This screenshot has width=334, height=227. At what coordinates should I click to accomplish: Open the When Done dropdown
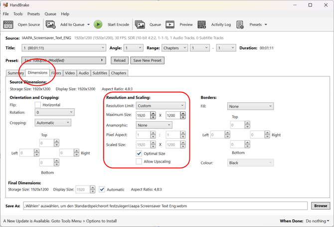[x=318, y=221]
